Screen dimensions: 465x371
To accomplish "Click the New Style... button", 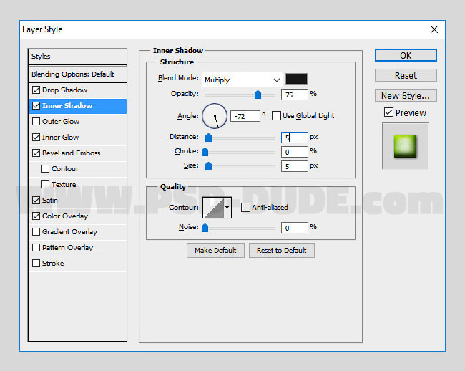I will point(406,95).
